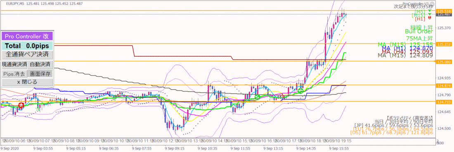This screenshot has height=152, width=454.
Task: Click Pips消去 to clear pips
Action: pos(14,74)
